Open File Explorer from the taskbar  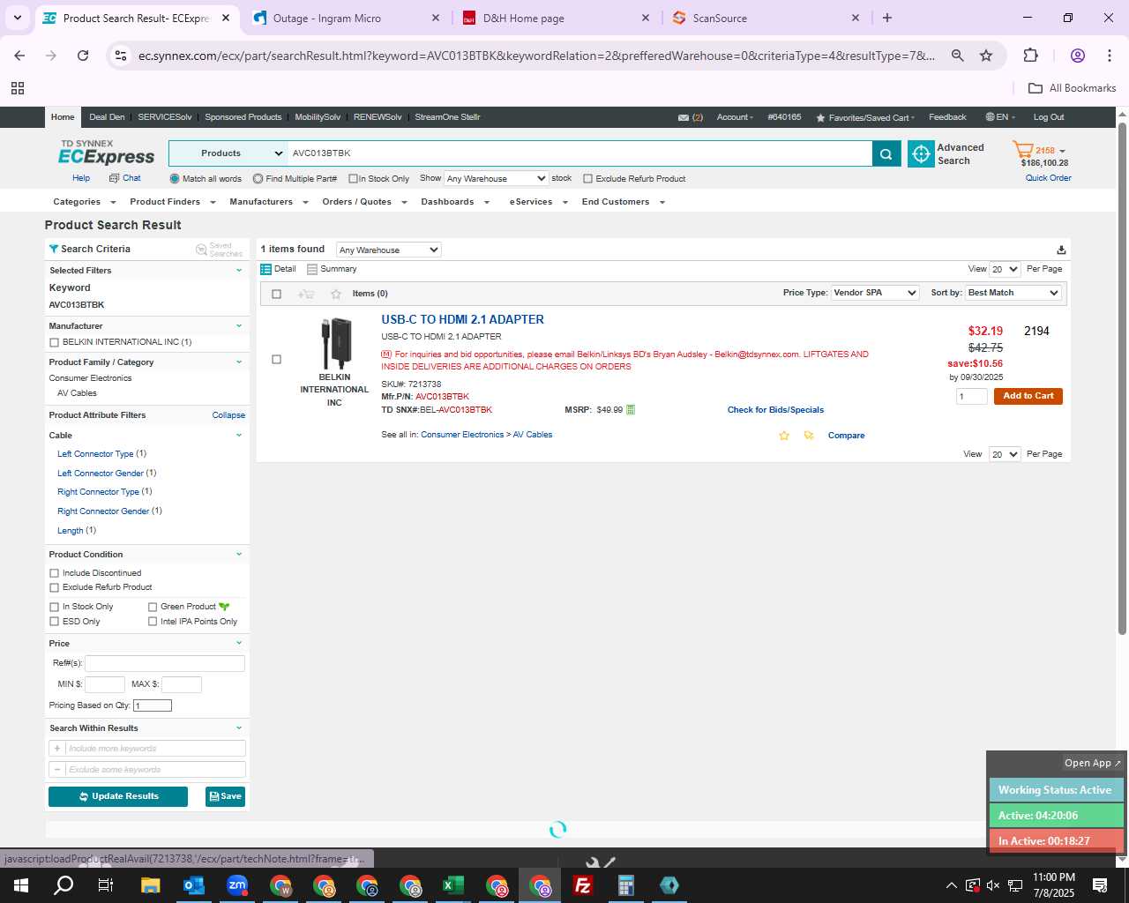[x=151, y=885]
